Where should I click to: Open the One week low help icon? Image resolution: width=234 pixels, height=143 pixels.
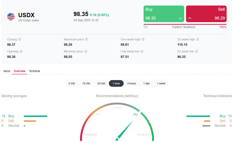[x=142, y=51]
